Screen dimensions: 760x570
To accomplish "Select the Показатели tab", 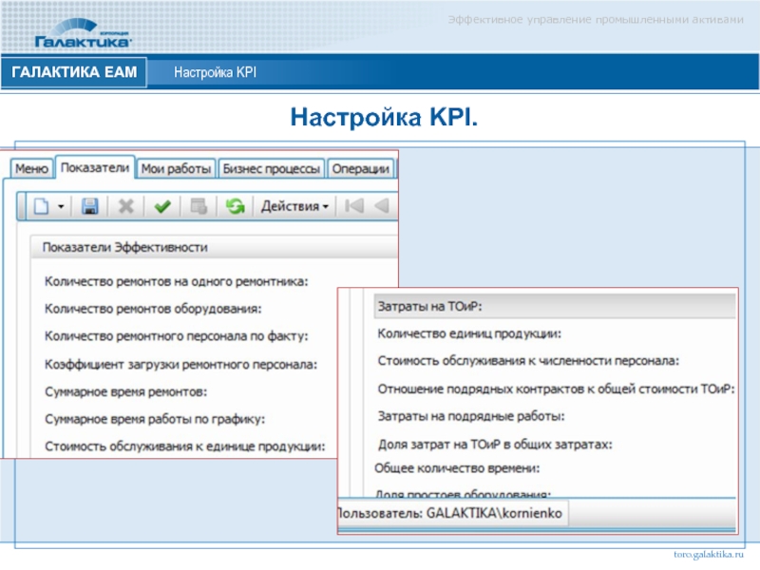I will 94,167.
